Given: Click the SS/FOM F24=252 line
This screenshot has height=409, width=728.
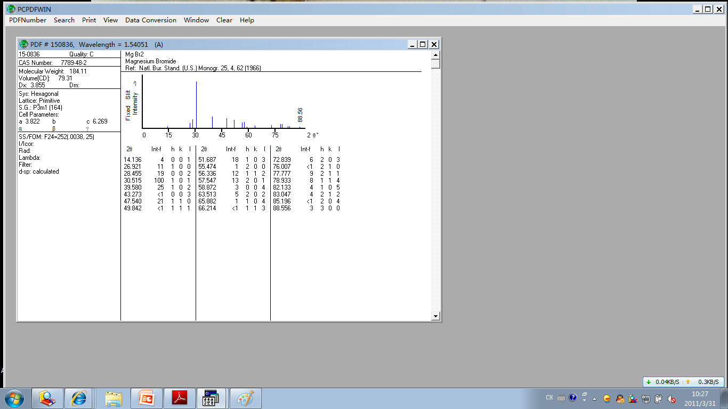Looking at the screenshot, I should tap(56, 137).
